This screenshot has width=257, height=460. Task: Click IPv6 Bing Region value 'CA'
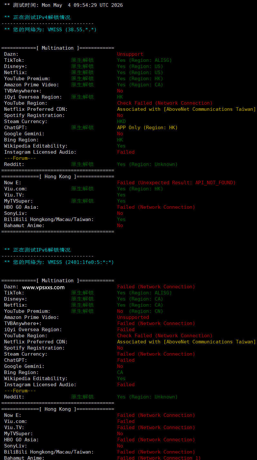point(120,372)
